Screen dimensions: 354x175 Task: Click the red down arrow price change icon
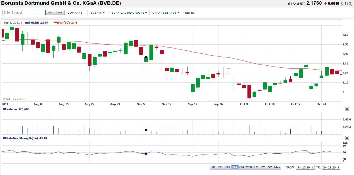pos(326,3)
